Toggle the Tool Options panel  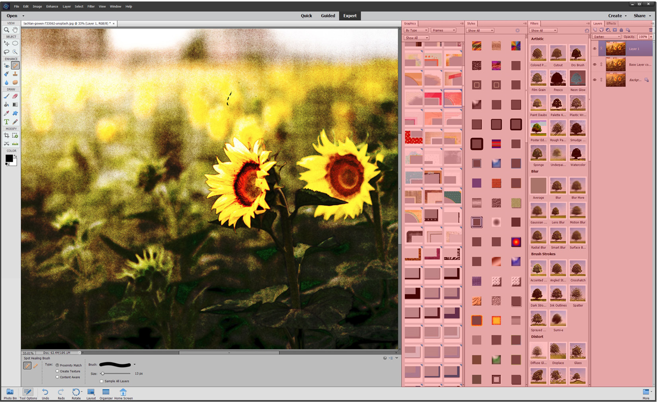pos(28,394)
